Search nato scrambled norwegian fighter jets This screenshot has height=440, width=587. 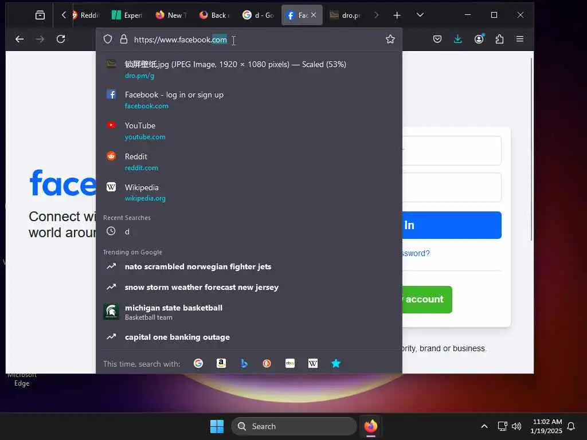pos(249,267)
